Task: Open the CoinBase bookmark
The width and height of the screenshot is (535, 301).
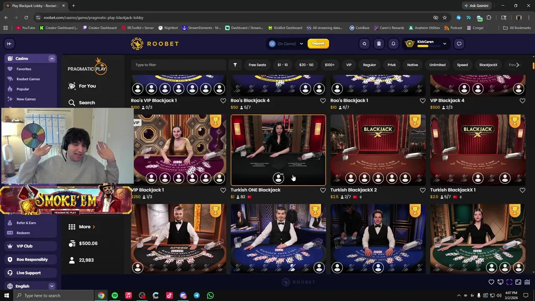Action: pos(359,28)
